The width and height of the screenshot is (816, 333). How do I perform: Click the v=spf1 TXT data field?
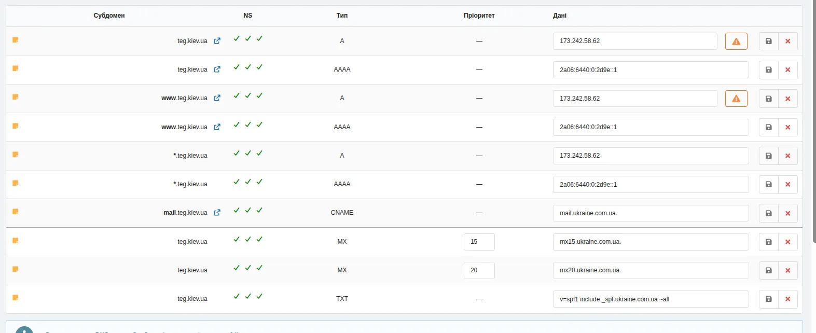pyautogui.click(x=651, y=299)
